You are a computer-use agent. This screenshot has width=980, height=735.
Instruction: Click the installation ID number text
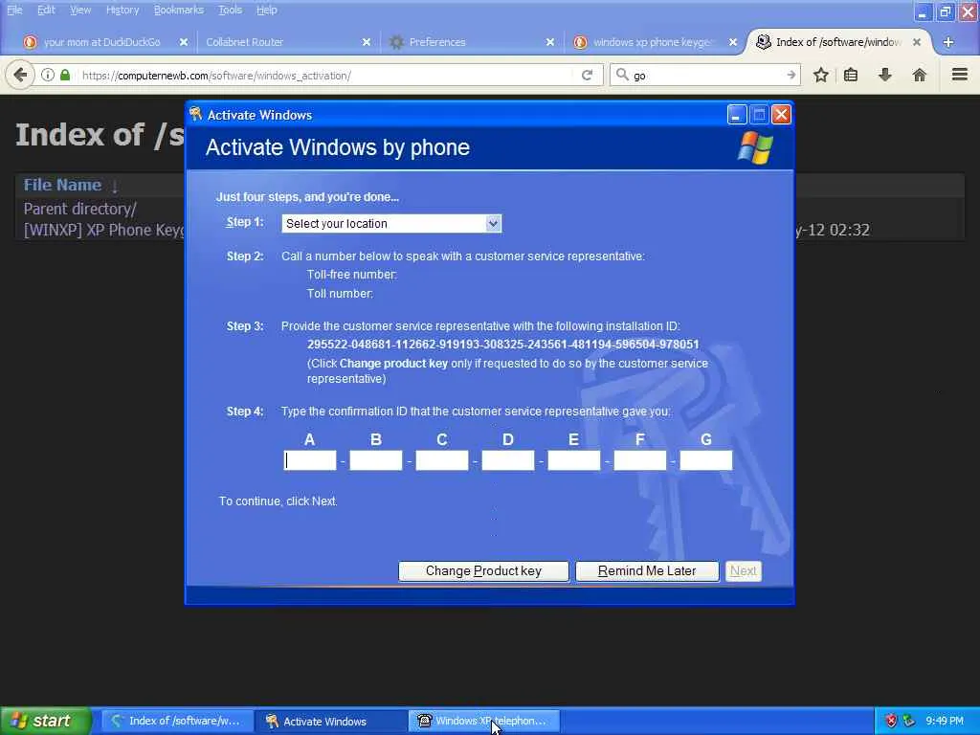tap(503, 345)
